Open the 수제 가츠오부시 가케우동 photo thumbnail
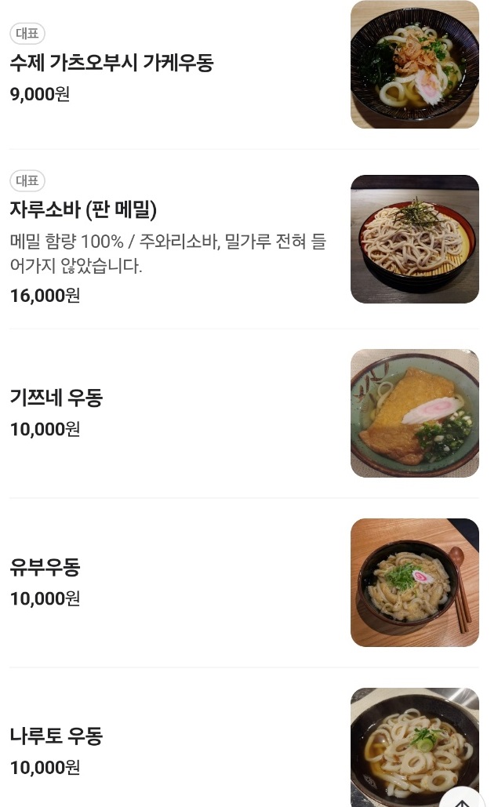Image resolution: width=498 pixels, height=807 pixels. pos(414,64)
